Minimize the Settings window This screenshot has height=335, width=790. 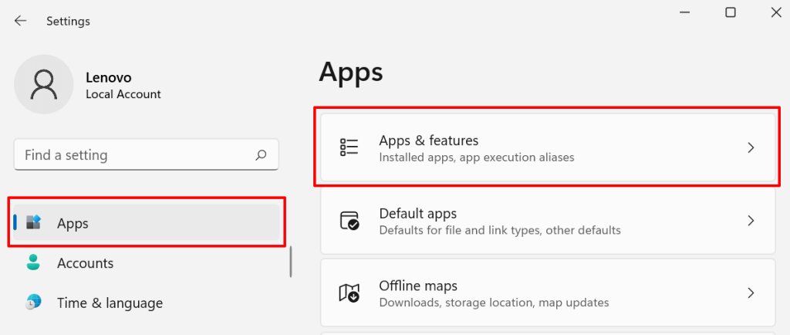coord(684,12)
